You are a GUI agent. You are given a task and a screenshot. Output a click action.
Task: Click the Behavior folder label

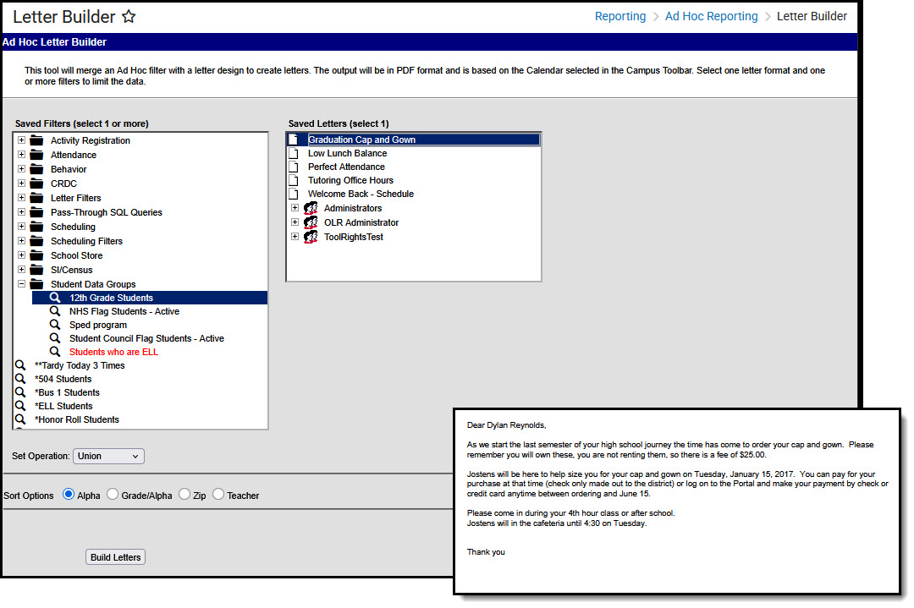69,169
